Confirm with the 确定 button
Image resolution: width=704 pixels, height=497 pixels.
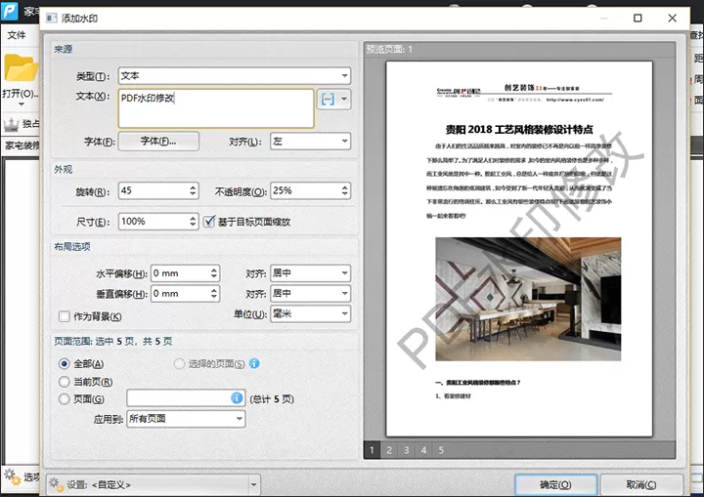(555, 484)
